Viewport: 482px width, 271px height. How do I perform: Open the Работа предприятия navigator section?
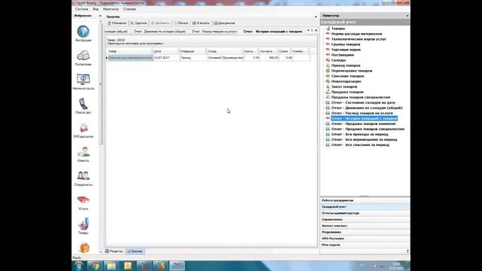[365, 200]
